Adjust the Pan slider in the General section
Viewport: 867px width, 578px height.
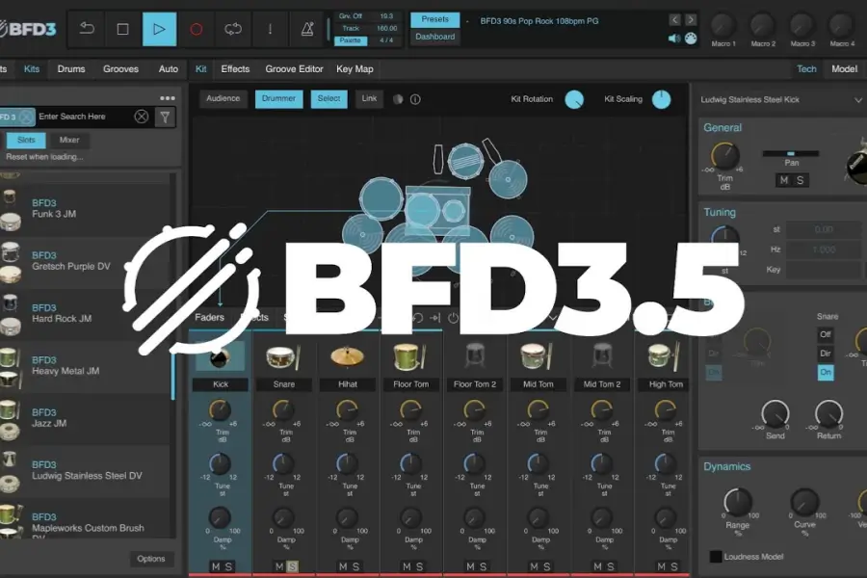click(790, 152)
